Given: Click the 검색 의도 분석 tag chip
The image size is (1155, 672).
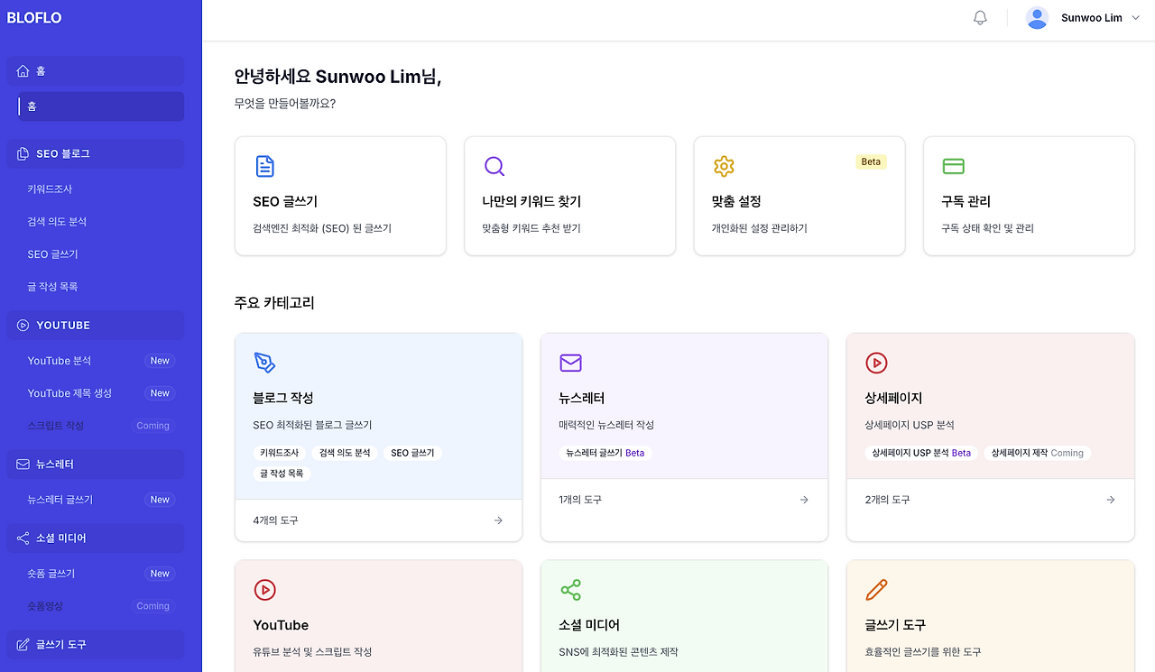Looking at the screenshot, I should tap(344, 453).
